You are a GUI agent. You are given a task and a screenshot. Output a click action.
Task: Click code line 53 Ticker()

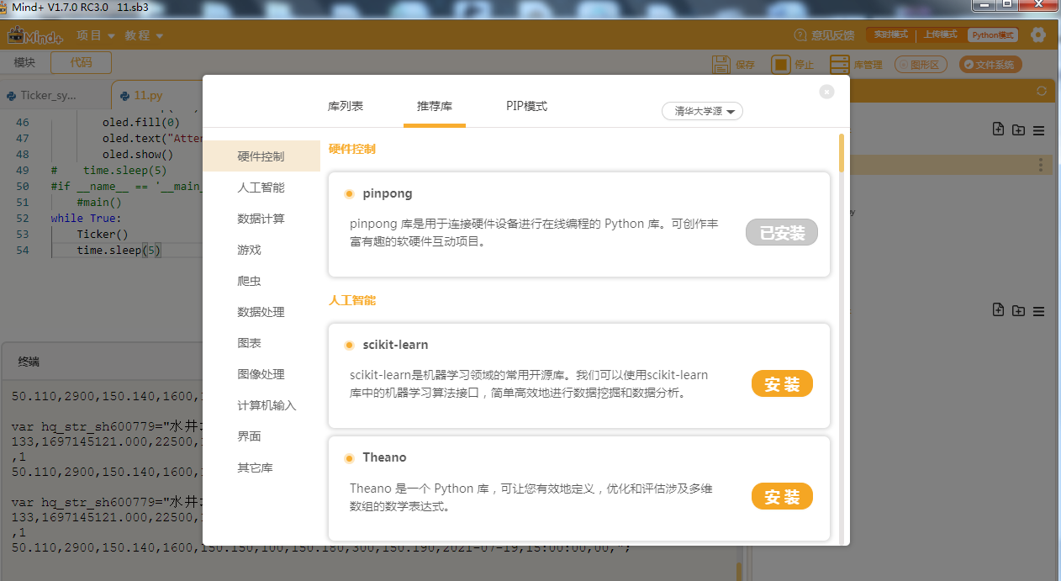(x=102, y=235)
